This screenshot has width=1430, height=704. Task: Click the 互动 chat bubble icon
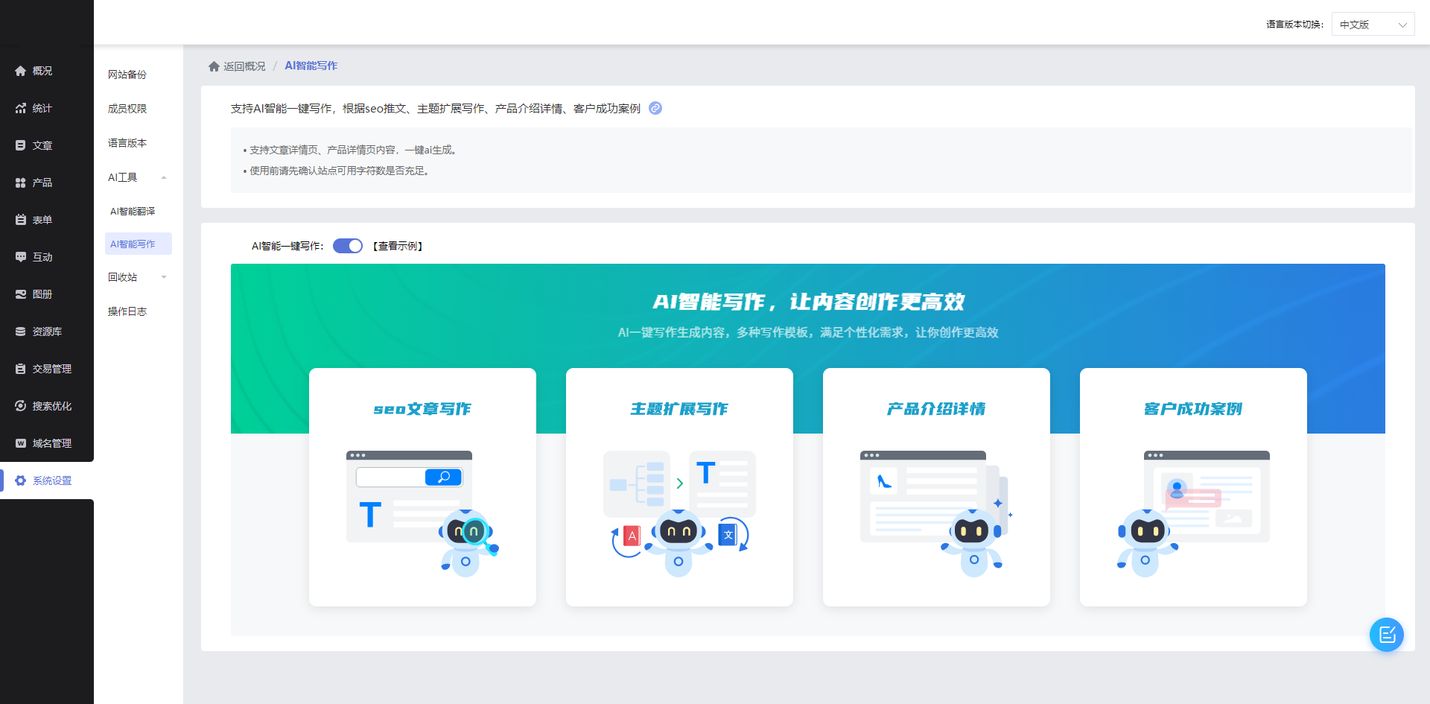[21, 257]
